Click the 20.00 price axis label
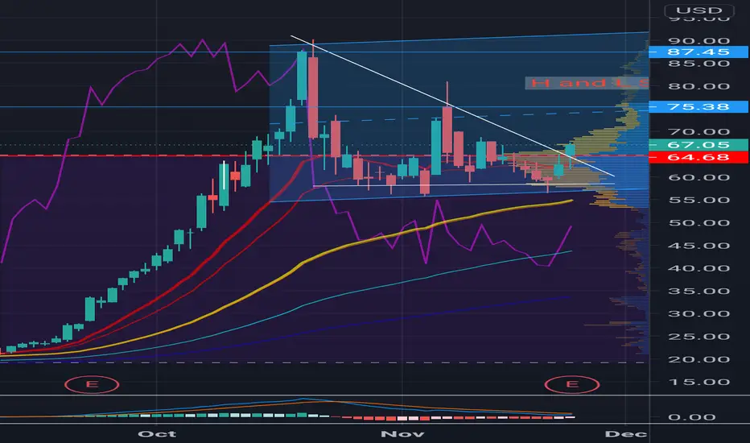Viewport: 750px width, 443px height. point(698,359)
